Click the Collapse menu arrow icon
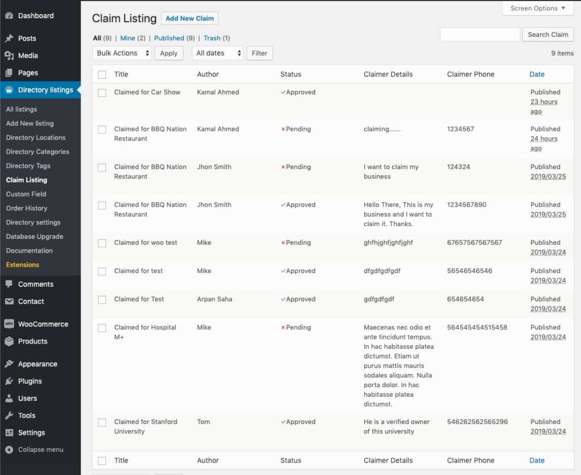This screenshot has height=475, width=581. pyautogui.click(x=9, y=449)
